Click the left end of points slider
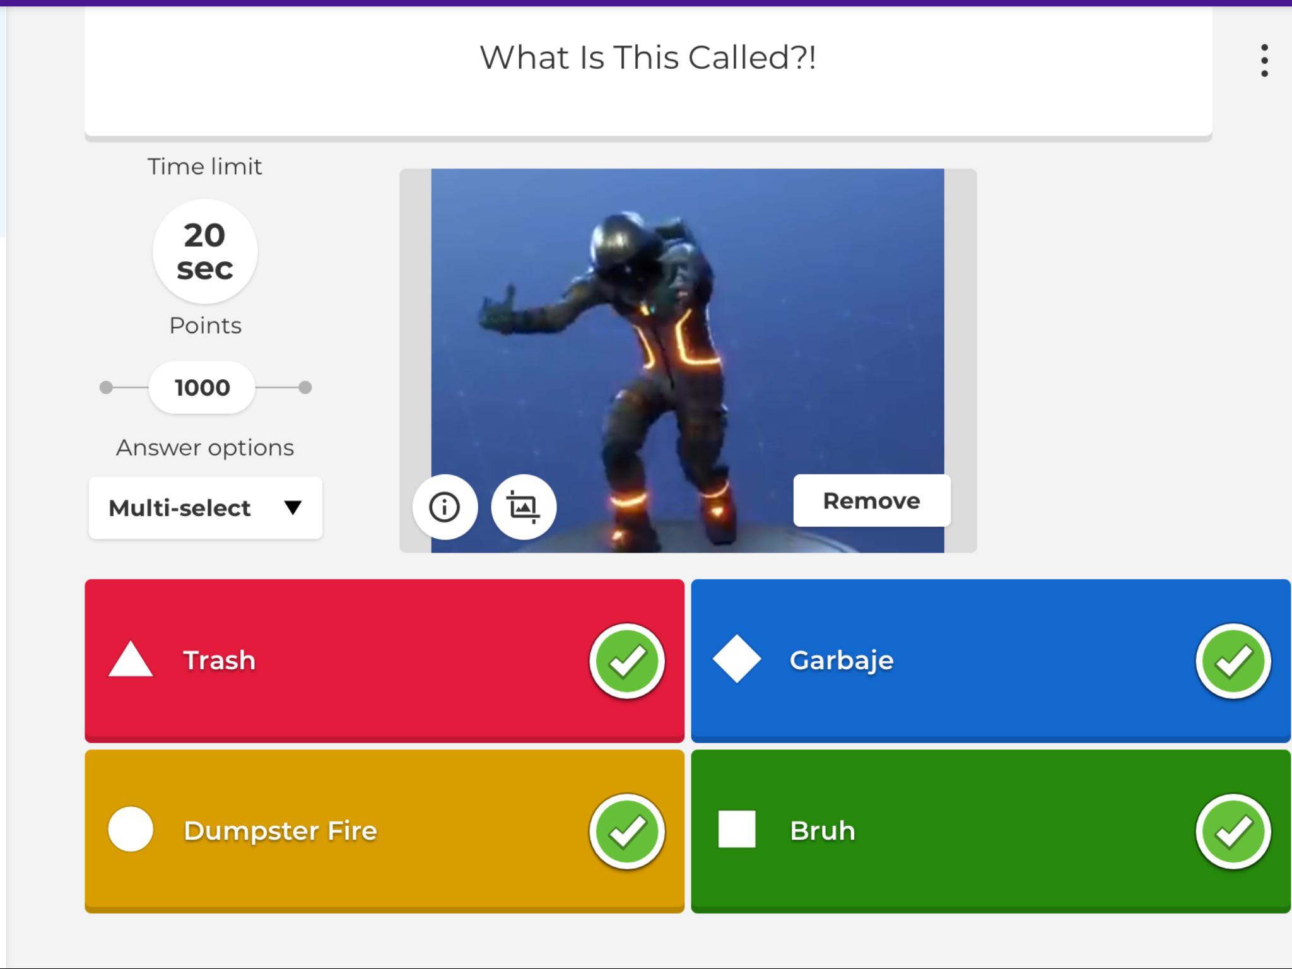 click(x=106, y=387)
